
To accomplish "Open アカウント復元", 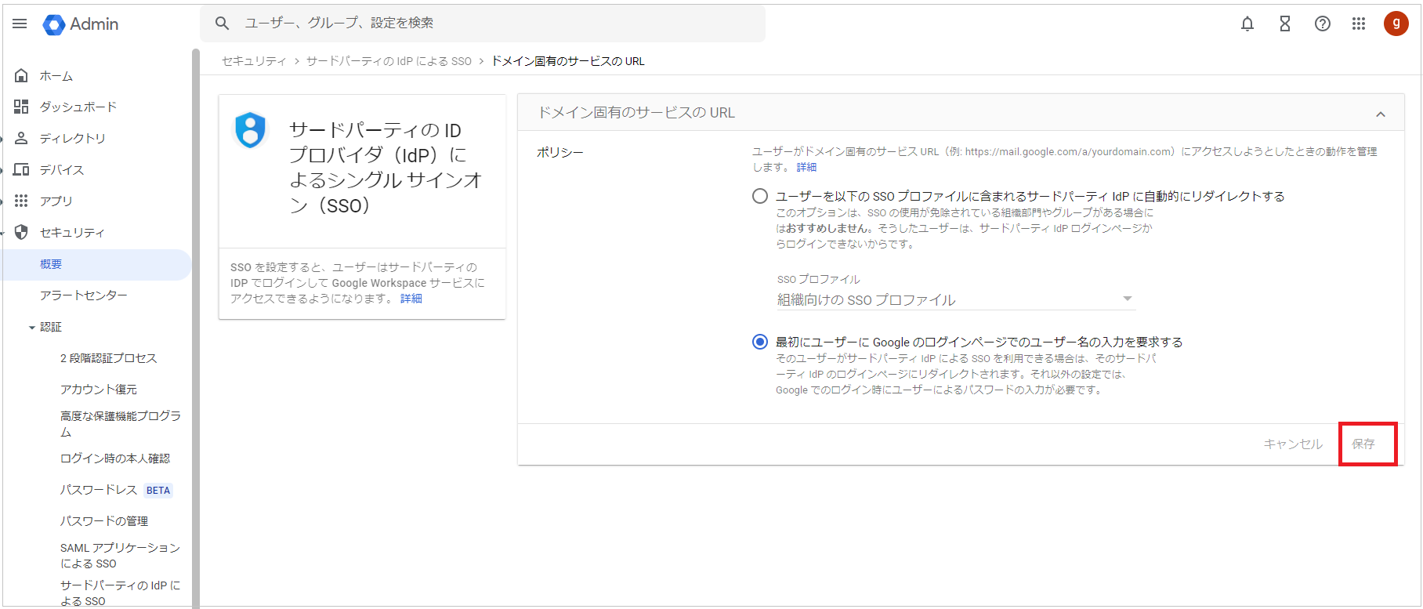I will tap(98, 390).
